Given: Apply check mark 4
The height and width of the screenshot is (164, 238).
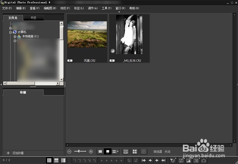Looking at the screenshot, I should tap(89, 160).
